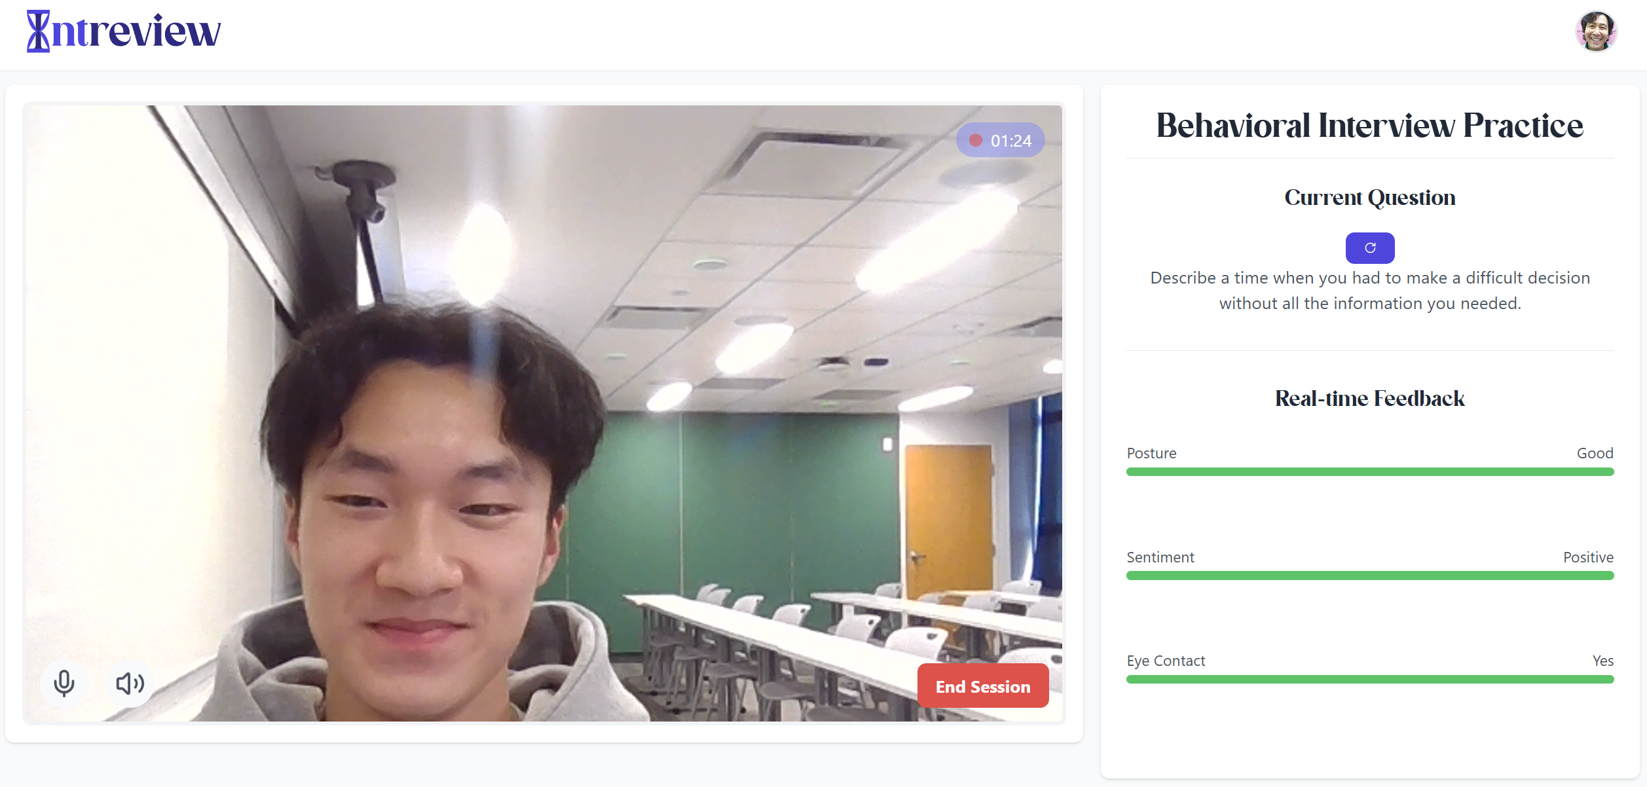Click the Sentiment progress bar
Image resolution: width=1647 pixels, height=787 pixels.
tap(1369, 576)
